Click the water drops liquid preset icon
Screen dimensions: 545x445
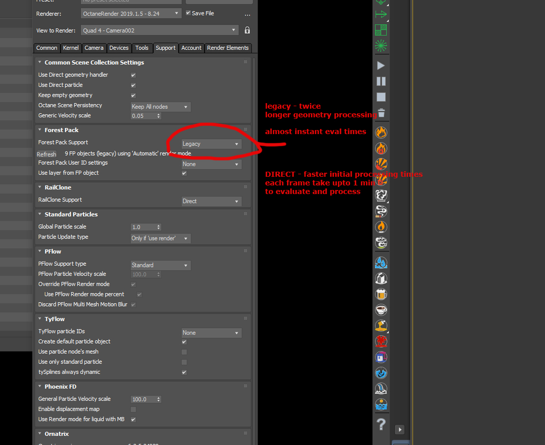(381, 263)
